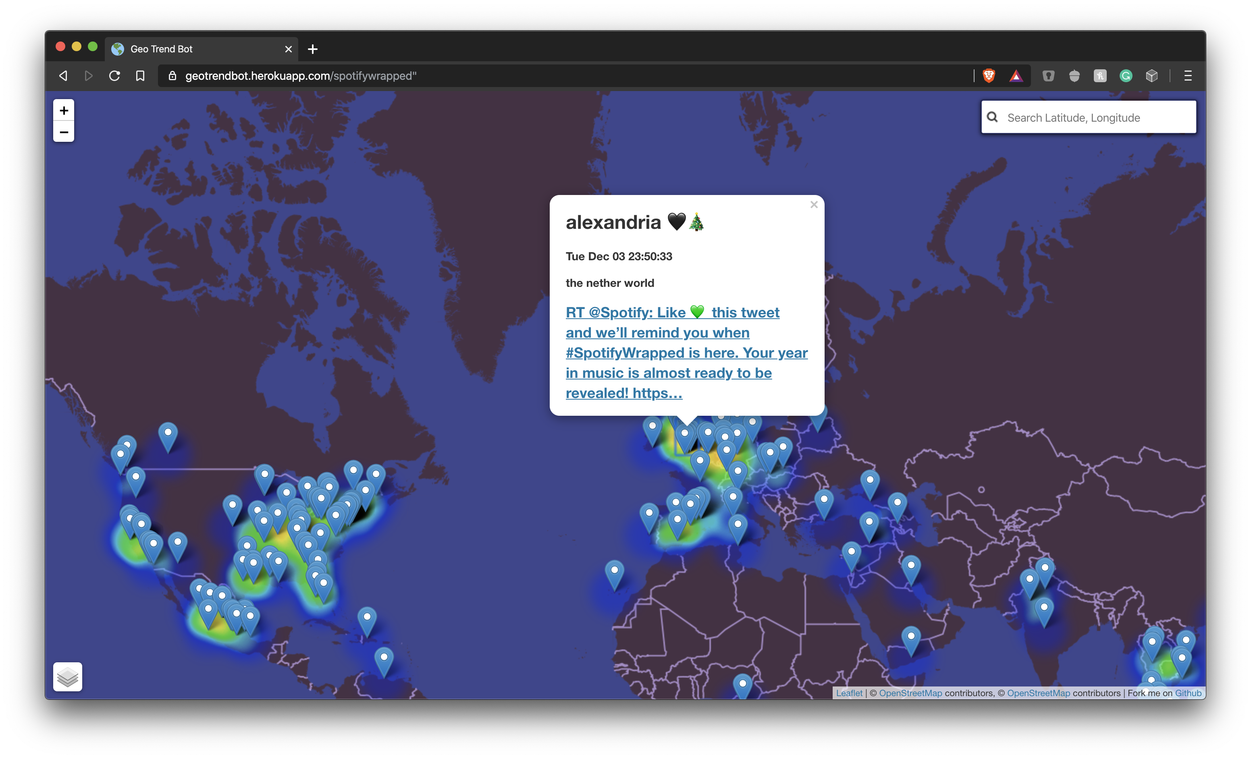Zoom in the map with plus button
This screenshot has width=1251, height=759.
pyautogui.click(x=63, y=111)
